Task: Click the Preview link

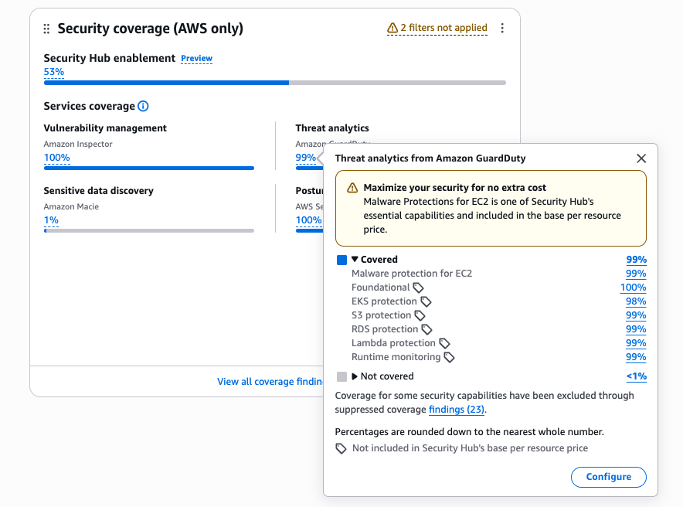Action: [x=196, y=59]
